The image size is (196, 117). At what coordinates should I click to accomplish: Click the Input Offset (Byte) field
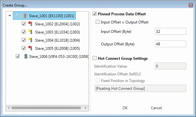(x=171, y=31)
